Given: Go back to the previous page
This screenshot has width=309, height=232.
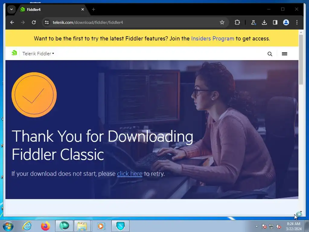Looking at the screenshot, I should tap(12, 22).
